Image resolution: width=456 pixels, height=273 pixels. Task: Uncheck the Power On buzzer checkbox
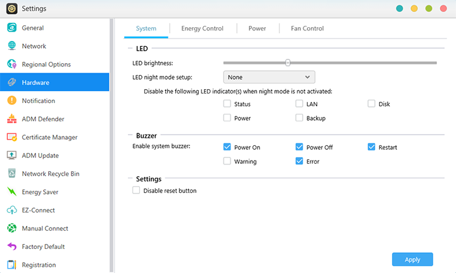click(227, 147)
